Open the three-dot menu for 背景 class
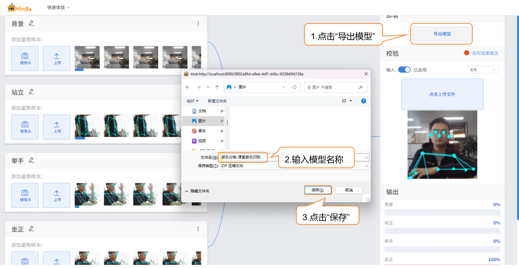The width and height of the screenshot is (519, 268). pyautogui.click(x=198, y=24)
